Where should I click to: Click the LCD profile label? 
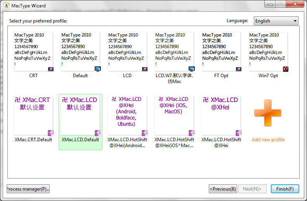click(127, 76)
